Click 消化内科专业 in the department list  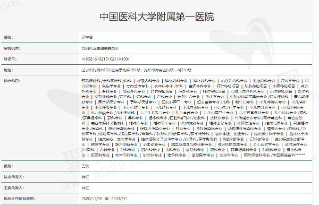pyautogui.click(x=176, y=81)
